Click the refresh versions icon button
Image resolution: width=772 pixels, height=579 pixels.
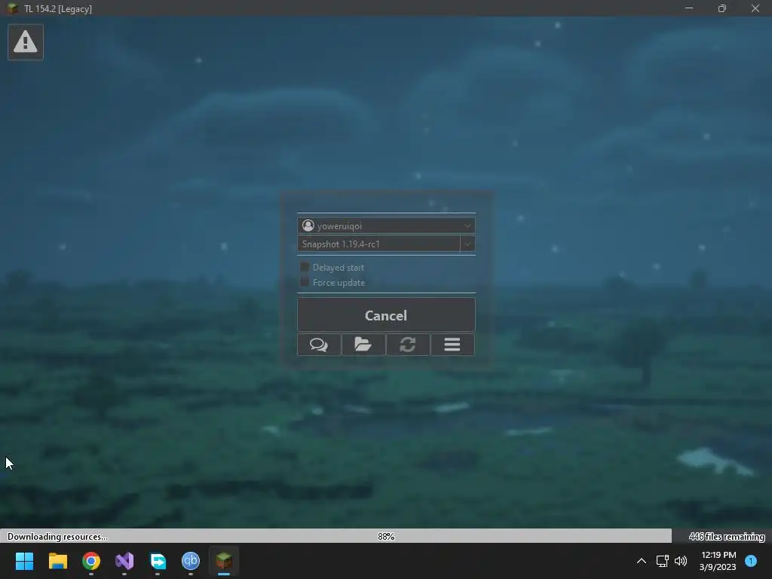click(408, 344)
